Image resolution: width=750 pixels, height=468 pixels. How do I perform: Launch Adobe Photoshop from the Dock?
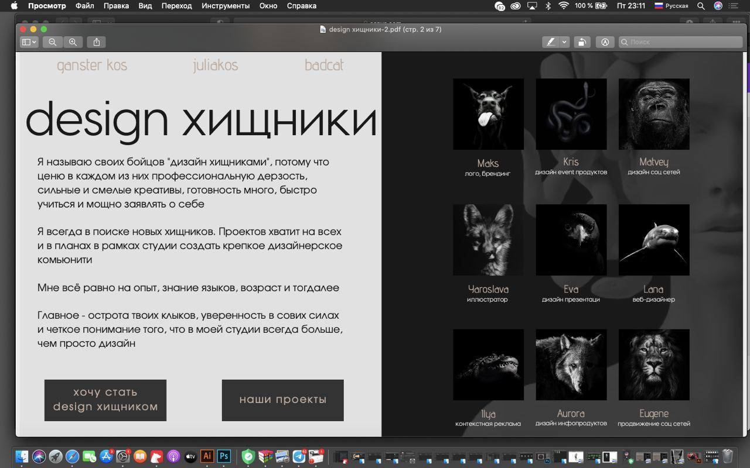coord(224,456)
